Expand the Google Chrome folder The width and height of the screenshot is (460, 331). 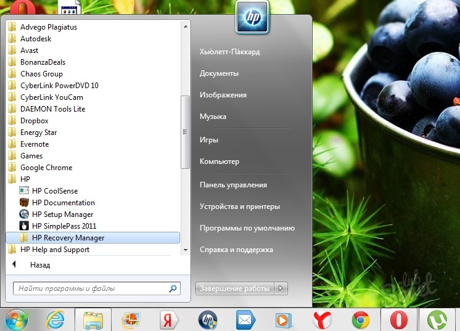[46, 168]
